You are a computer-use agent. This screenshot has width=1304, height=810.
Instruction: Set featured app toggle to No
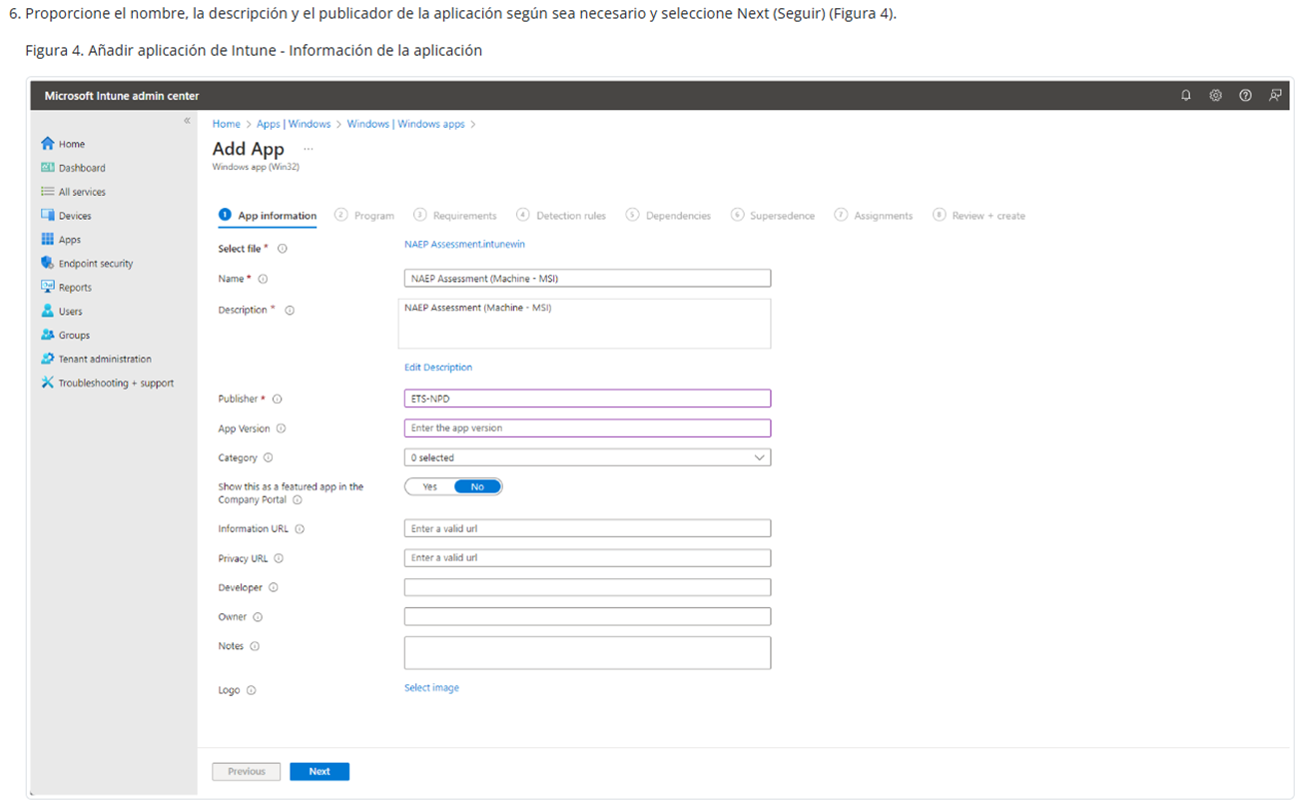(477, 487)
